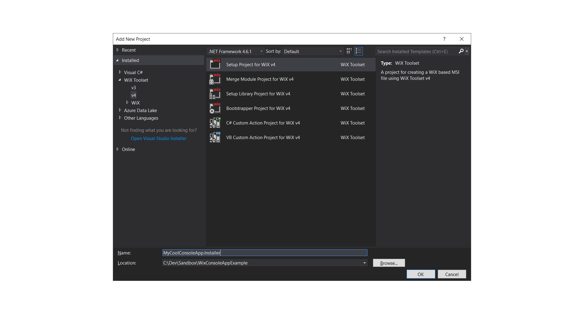Click the VB Custom Action Project icon
Screen dimensions: 584x314
[x=215, y=137]
